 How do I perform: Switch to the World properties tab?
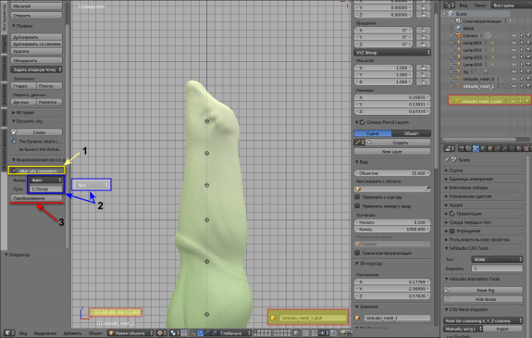tap(483, 148)
